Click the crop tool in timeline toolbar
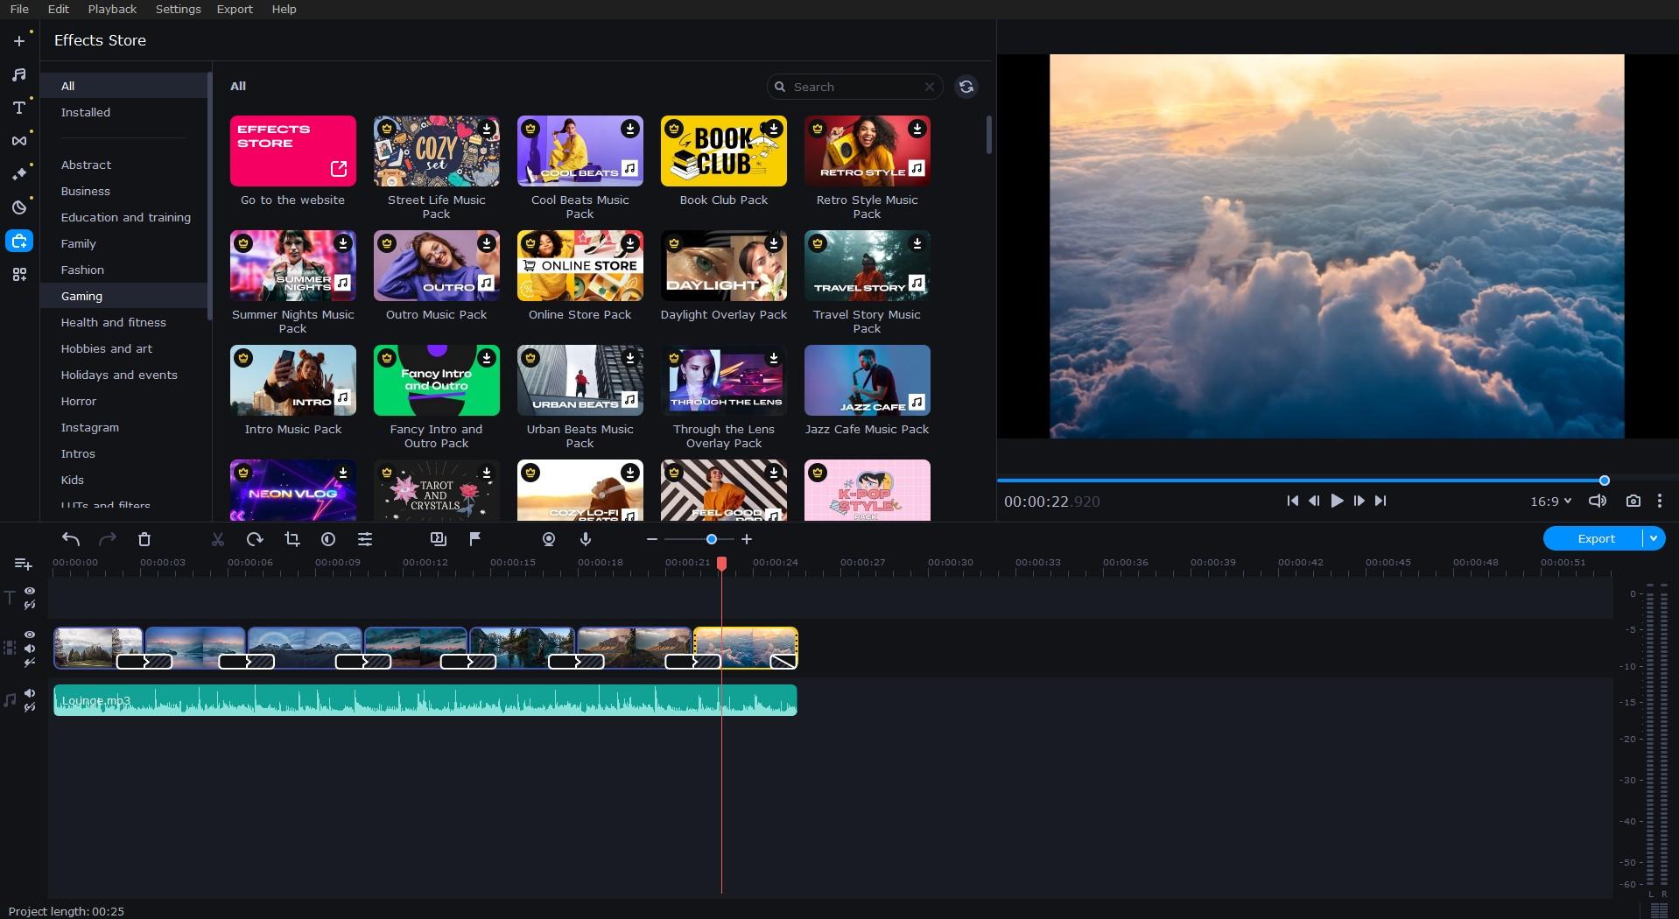The width and height of the screenshot is (1679, 919). (292, 539)
